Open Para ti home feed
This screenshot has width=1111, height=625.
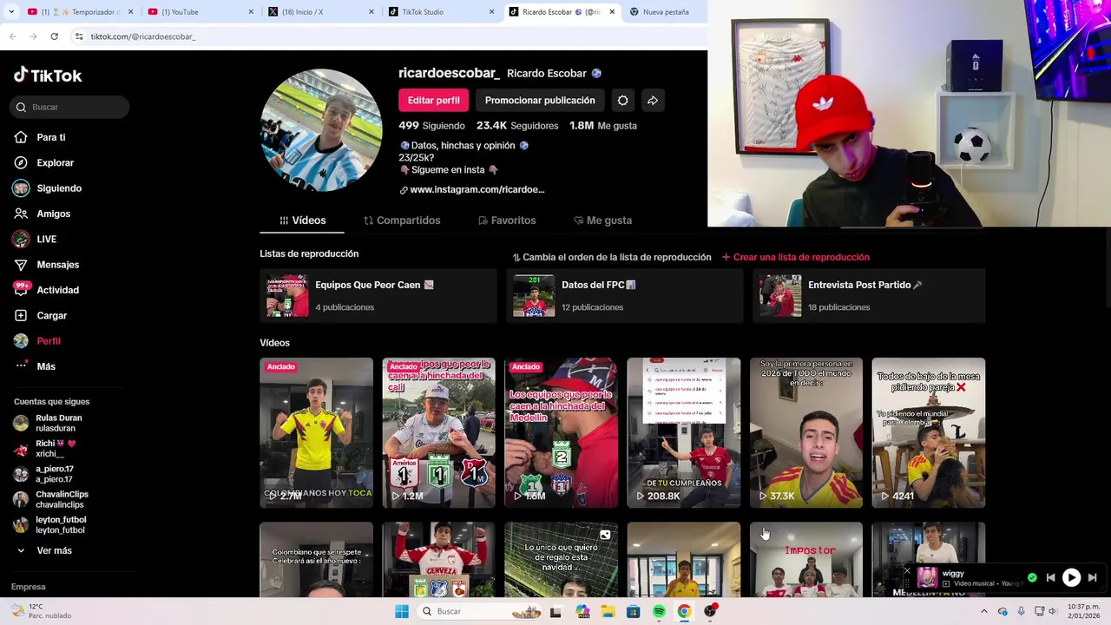tap(39, 137)
